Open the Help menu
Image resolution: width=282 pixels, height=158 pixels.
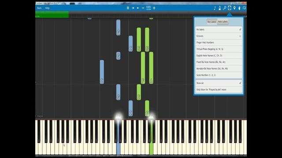[x=47, y=8]
